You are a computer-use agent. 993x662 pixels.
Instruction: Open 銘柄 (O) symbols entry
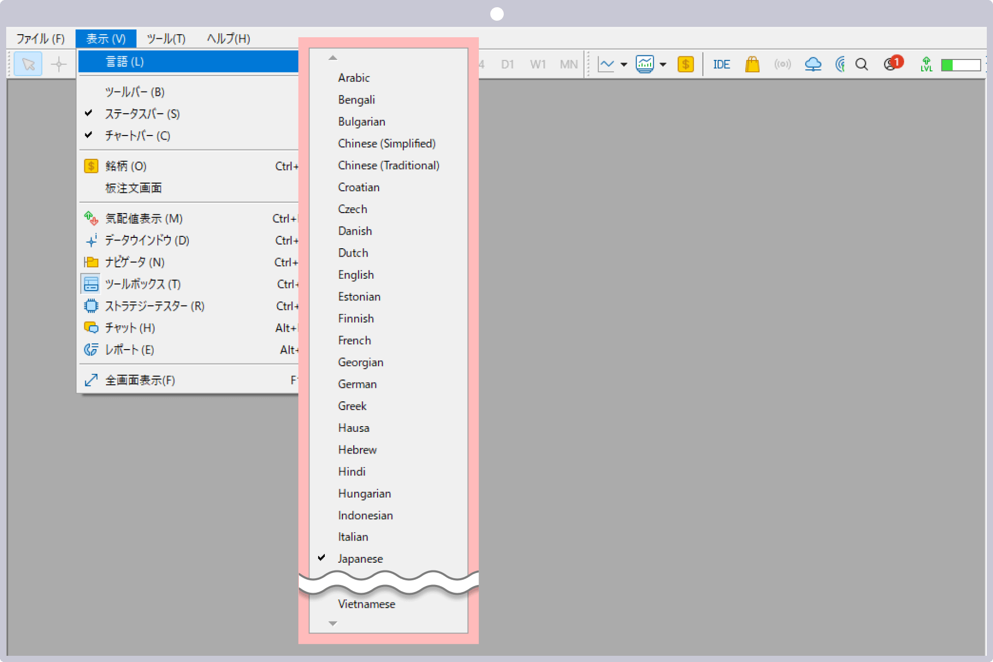click(189, 166)
